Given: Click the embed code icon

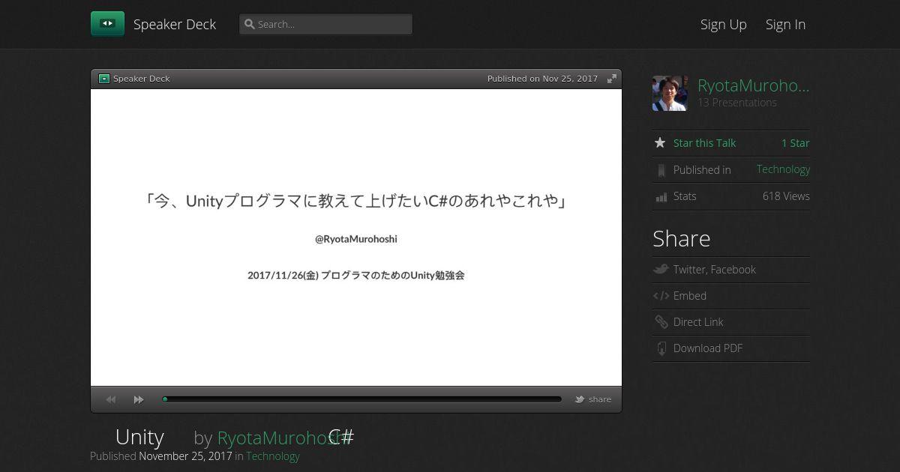Looking at the screenshot, I should click(661, 296).
